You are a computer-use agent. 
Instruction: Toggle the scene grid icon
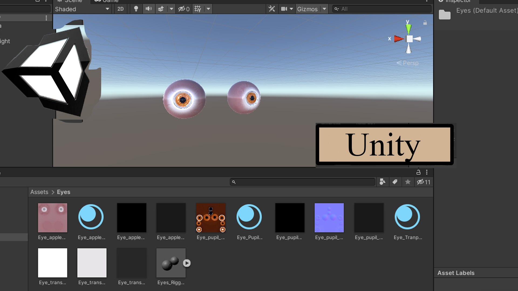point(198,9)
